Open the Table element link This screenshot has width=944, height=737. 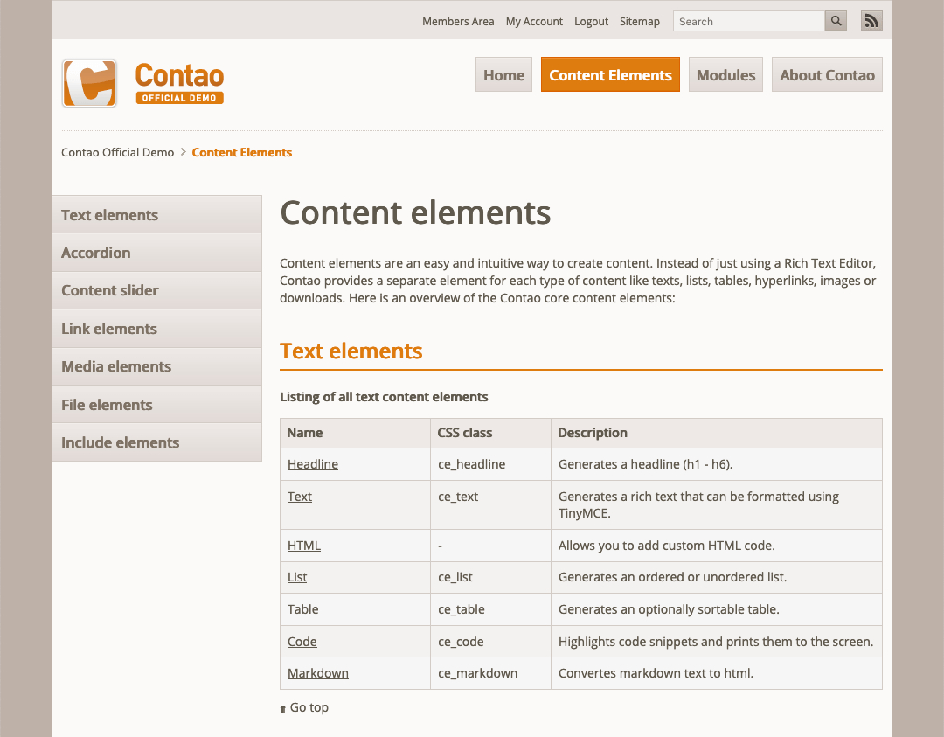(302, 609)
